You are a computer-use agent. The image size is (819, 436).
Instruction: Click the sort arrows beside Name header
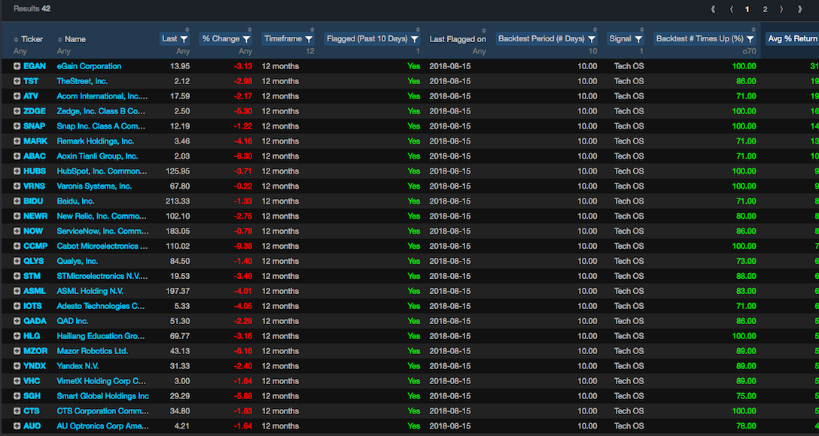(59, 39)
